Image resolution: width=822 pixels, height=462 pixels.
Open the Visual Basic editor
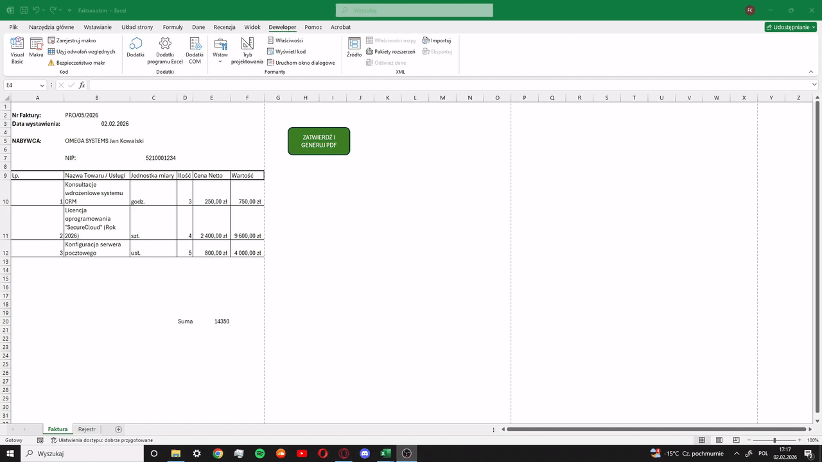coord(17,50)
